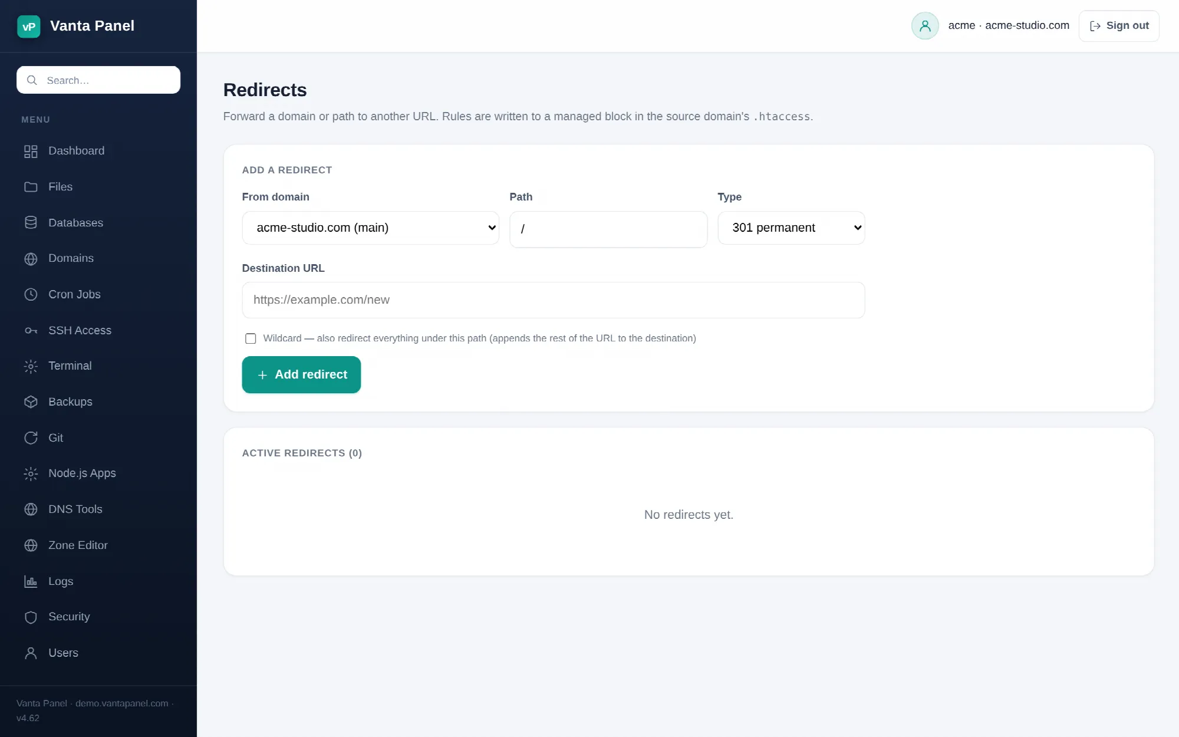This screenshot has height=737, width=1179.
Task: Focus the sidebar Search field
Action: [x=98, y=80]
